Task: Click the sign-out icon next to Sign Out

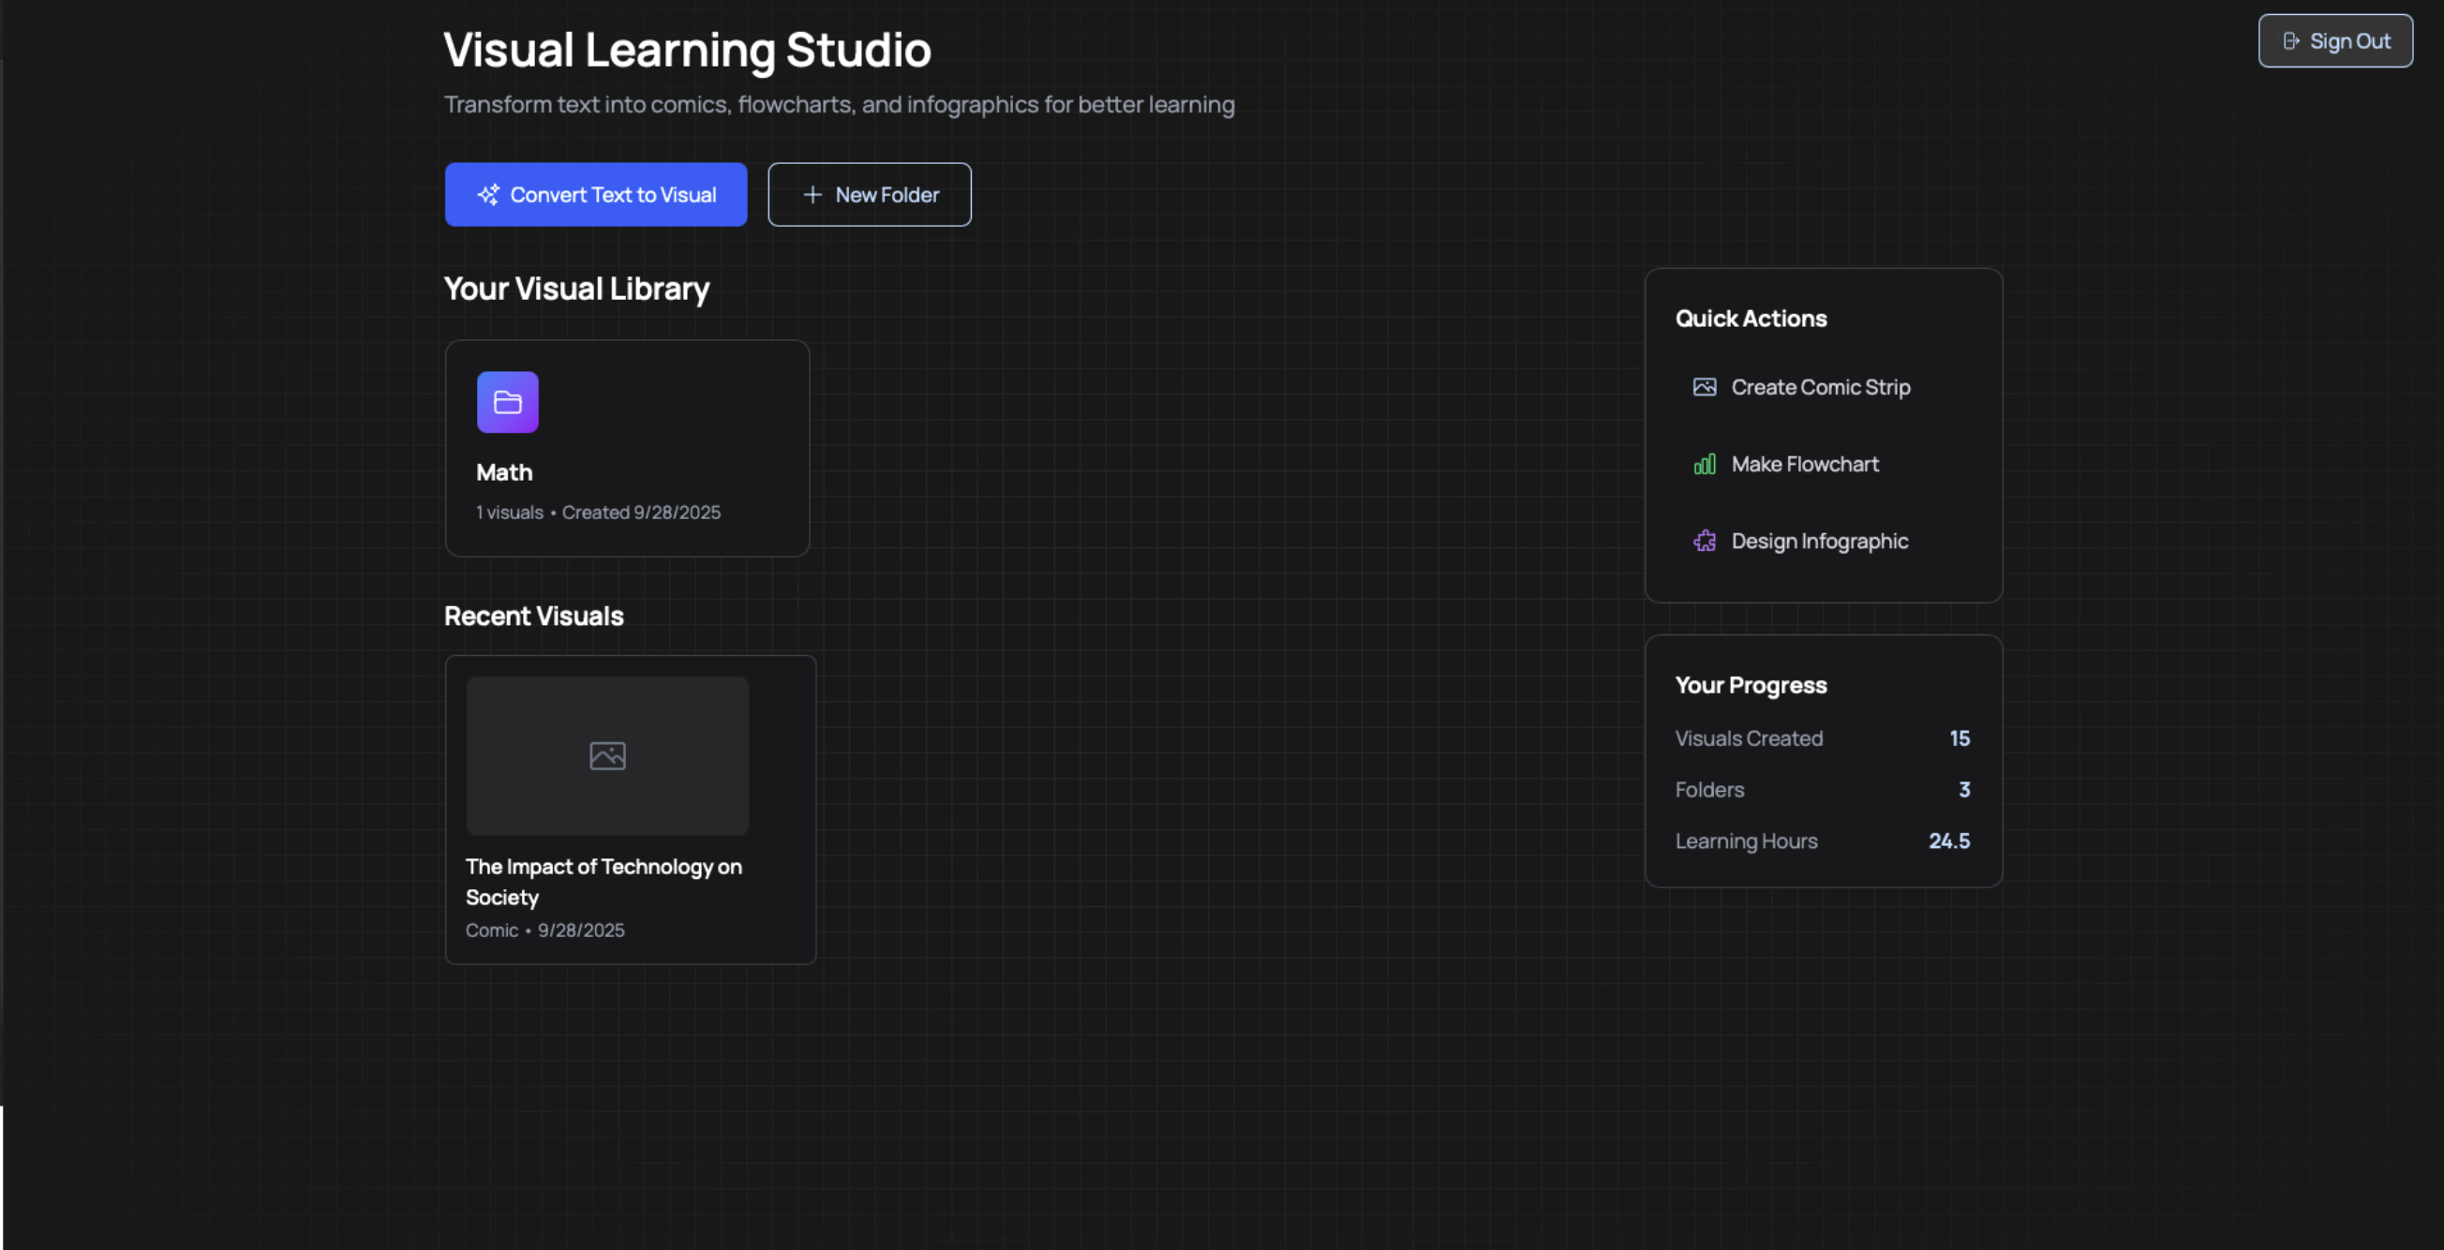Action: point(2292,41)
